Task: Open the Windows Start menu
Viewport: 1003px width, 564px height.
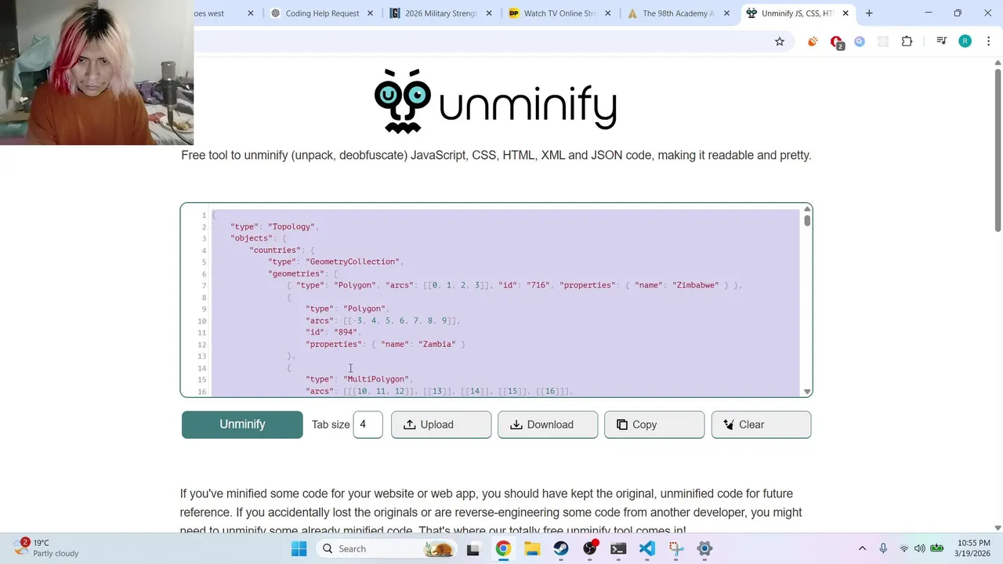Action: (299, 548)
